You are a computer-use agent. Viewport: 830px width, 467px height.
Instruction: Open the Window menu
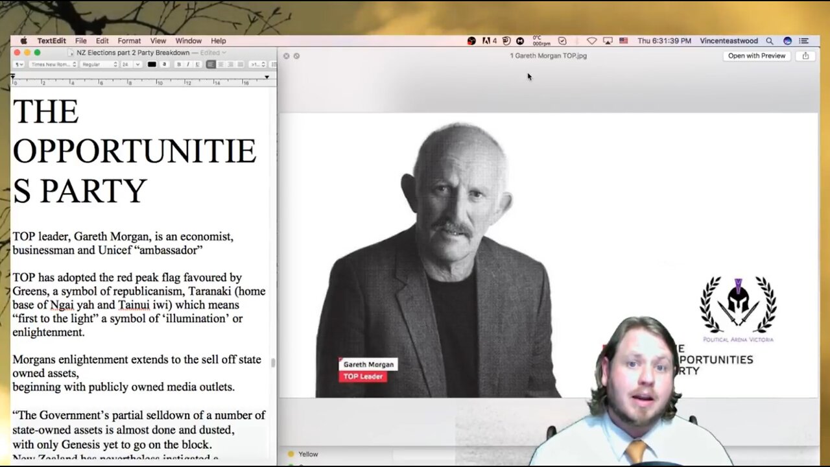[x=189, y=41]
